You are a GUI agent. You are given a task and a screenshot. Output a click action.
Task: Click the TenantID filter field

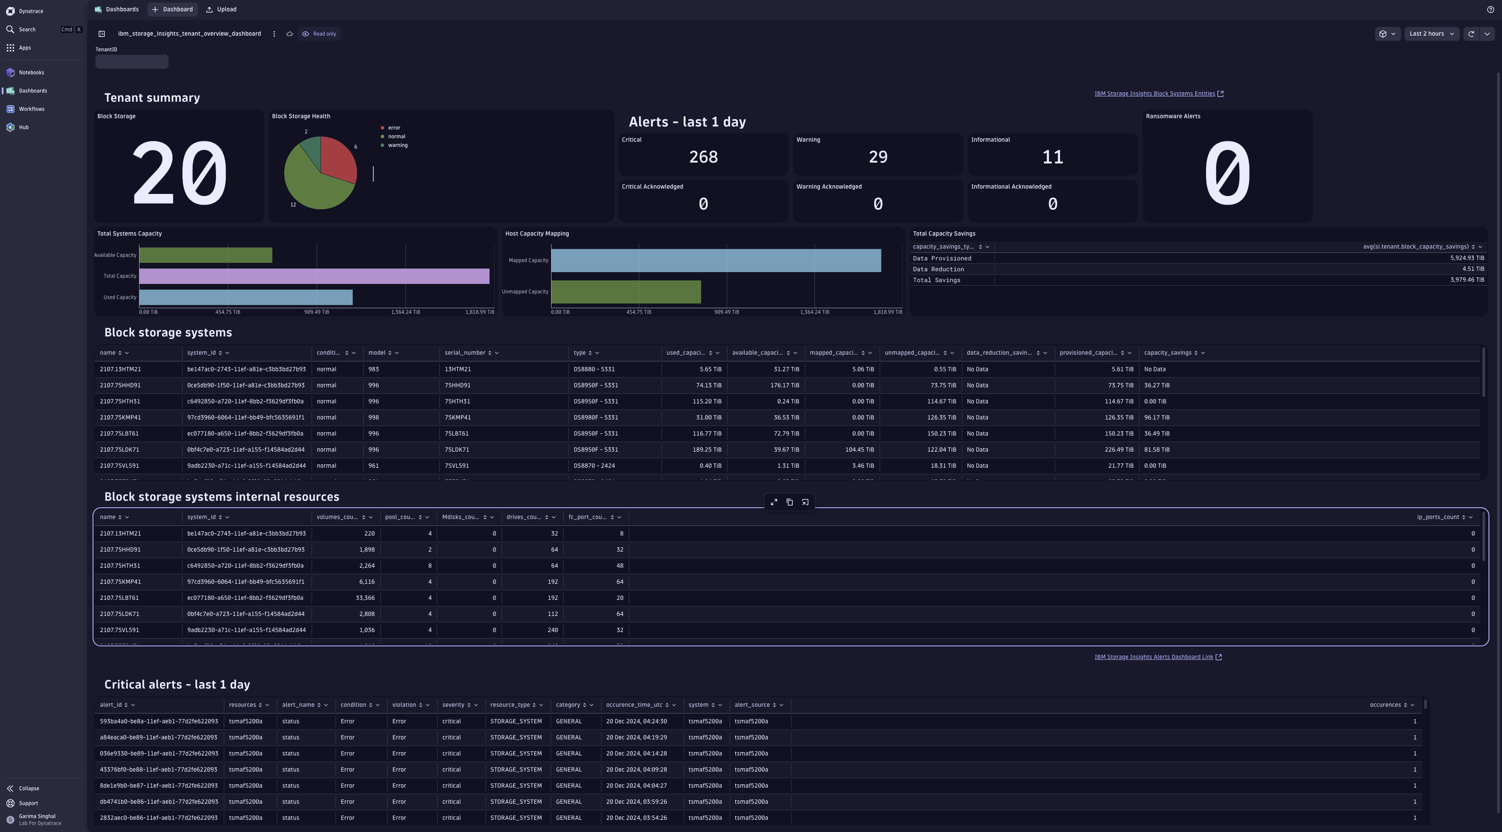pyautogui.click(x=132, y=61)
